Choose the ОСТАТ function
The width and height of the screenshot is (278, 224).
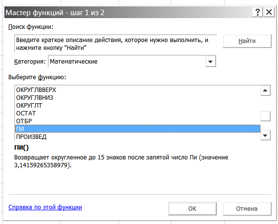pos(138,113)
